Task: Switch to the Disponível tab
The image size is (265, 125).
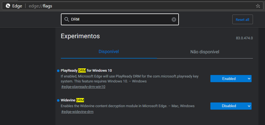Action: [x=109, y=52]
